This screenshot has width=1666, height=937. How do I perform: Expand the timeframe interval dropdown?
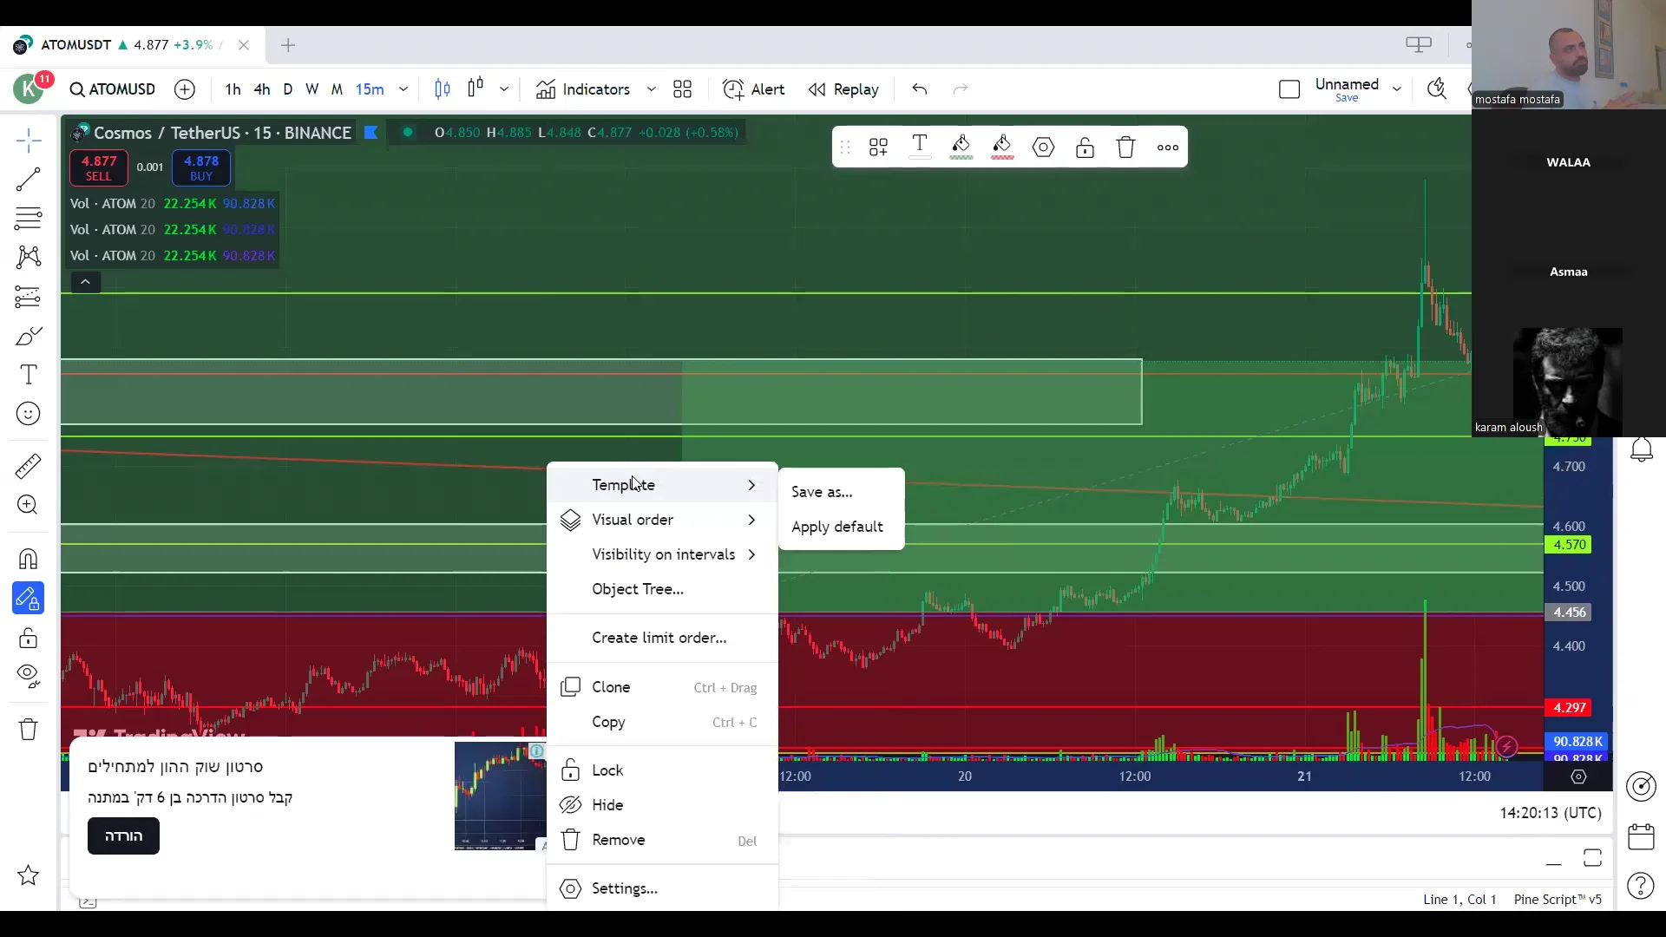pyautogui.click(x=403, y=89)
